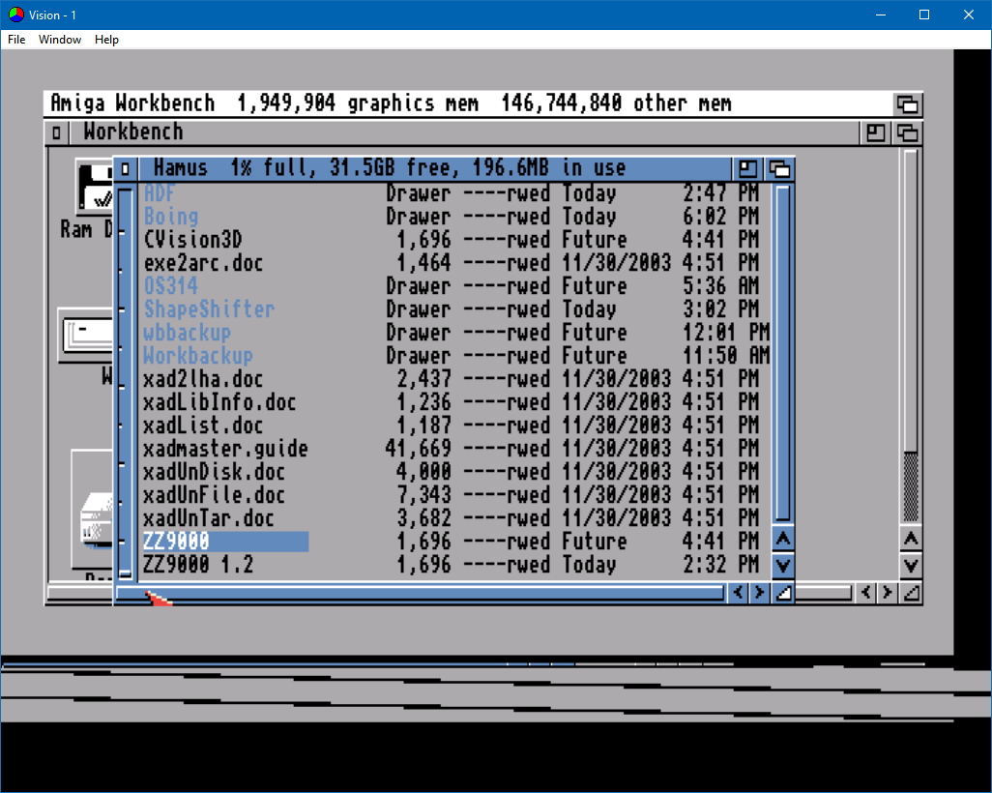Click the Amiga Workbench screen title bar
The height and width of the screenshot is (793, 992).
[468, 103]
